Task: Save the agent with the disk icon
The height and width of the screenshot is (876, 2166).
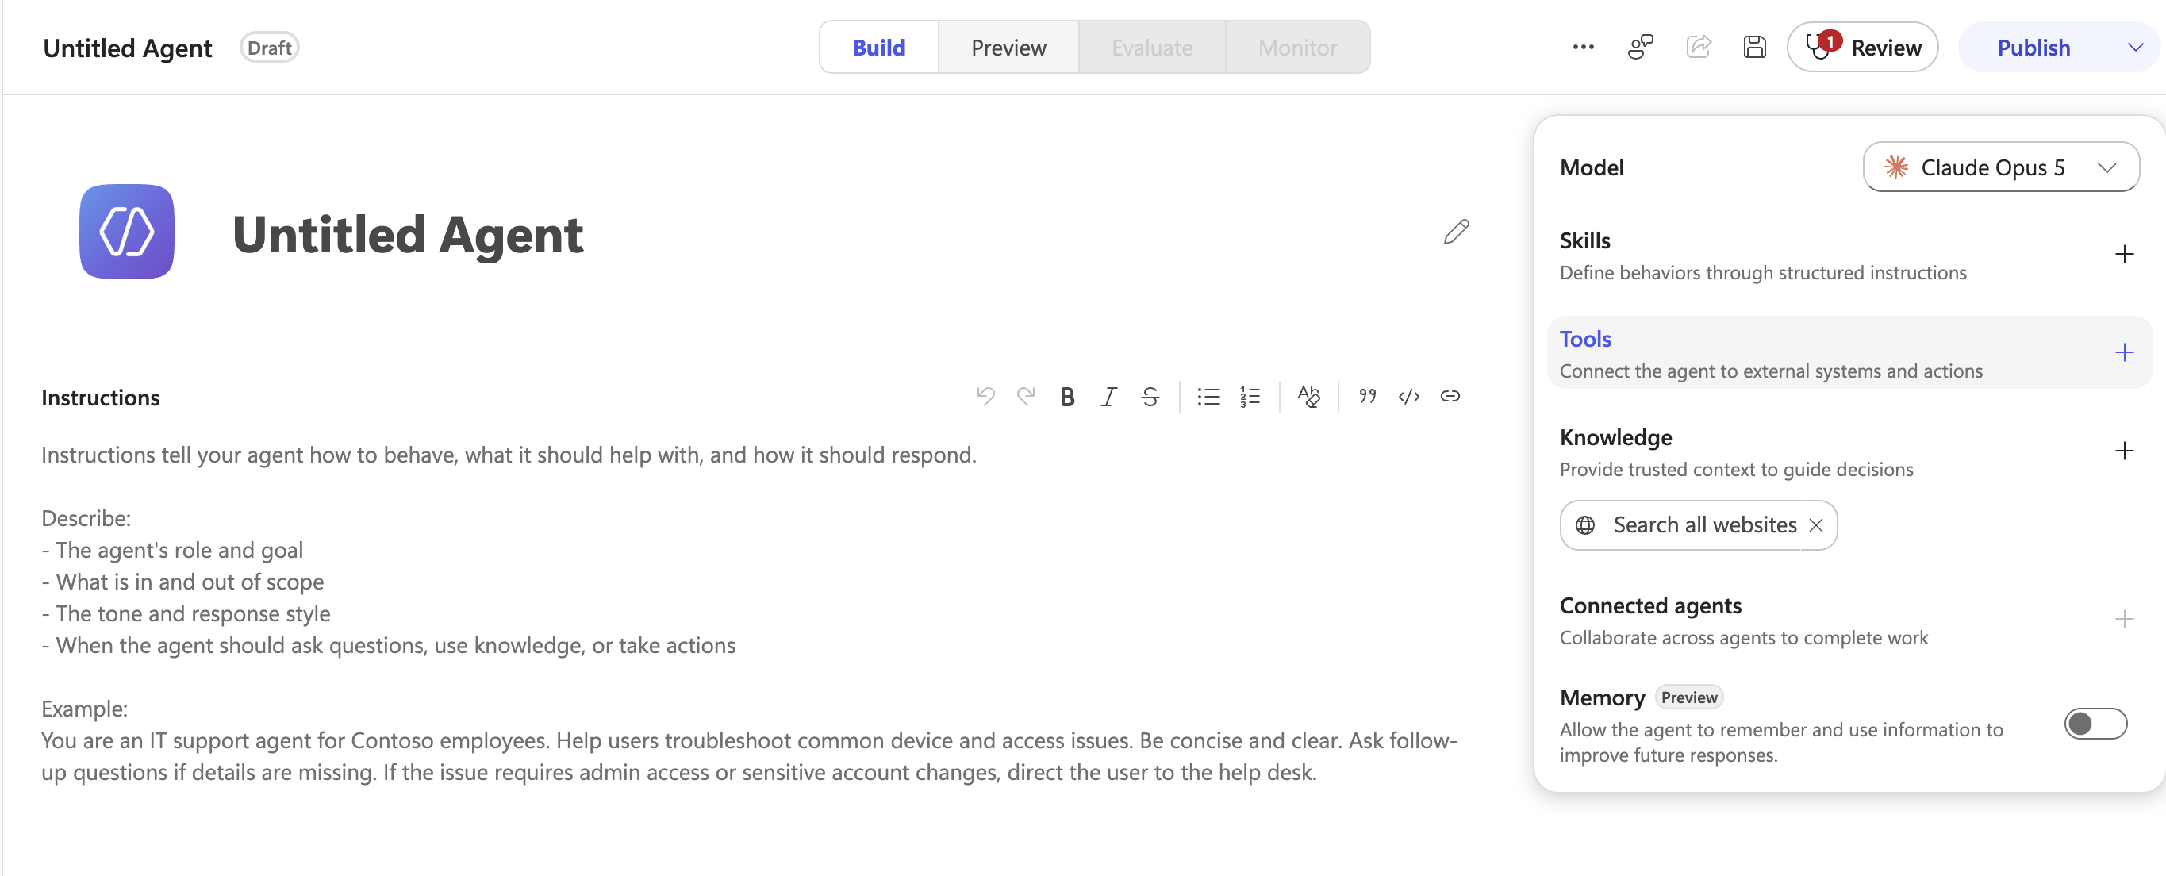Action: pos(1754,47)
